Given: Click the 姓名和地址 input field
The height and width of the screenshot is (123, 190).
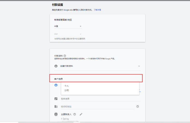Looking at the screenshot, I should pos(98,106).
